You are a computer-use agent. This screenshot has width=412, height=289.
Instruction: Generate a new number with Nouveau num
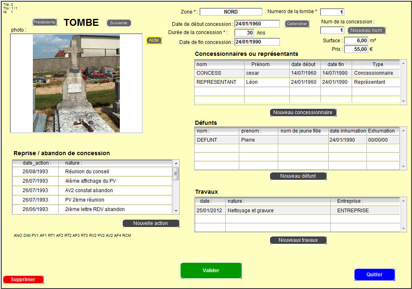[x=366, y=30]
